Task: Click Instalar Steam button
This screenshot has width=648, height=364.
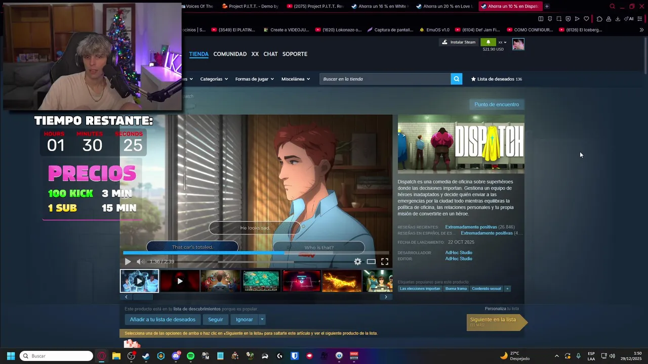Action: [x=459, y=42]
